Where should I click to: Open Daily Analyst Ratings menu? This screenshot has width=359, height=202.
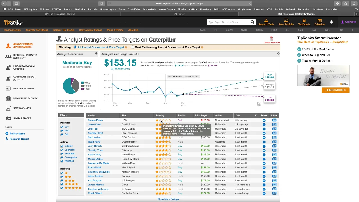[x=91, y=30]
